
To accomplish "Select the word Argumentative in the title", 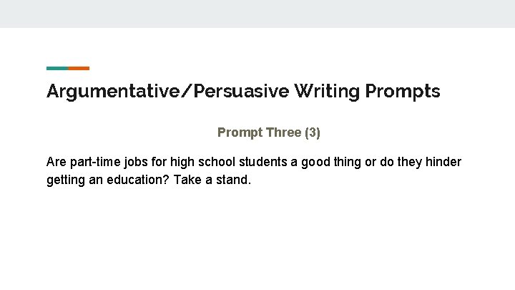I will (112, 92).
